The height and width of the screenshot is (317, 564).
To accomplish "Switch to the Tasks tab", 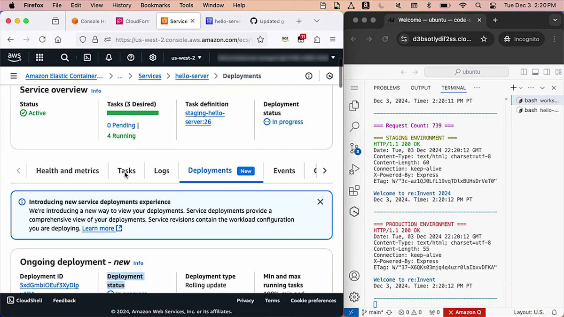I will coord(126,171).
